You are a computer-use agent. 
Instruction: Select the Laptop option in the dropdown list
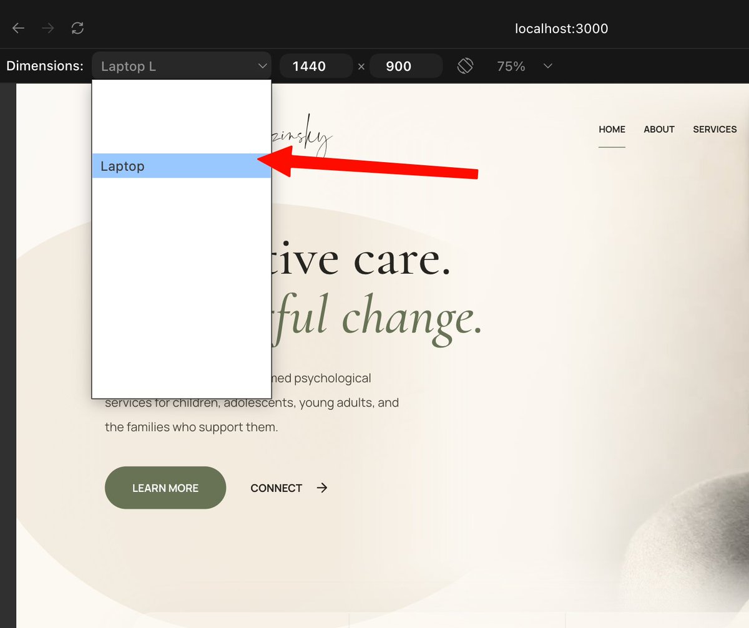pyautogui.click(x=182, y=166)
